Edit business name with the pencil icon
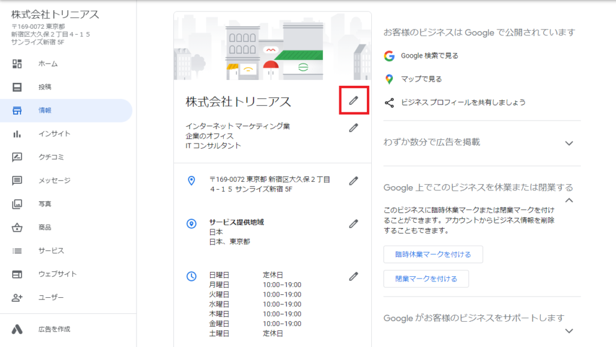Screen dimensions: 616x347 (354, 100)
